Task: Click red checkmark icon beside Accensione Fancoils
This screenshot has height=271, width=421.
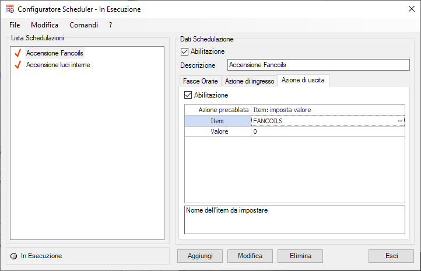Action: pos(17,53)
